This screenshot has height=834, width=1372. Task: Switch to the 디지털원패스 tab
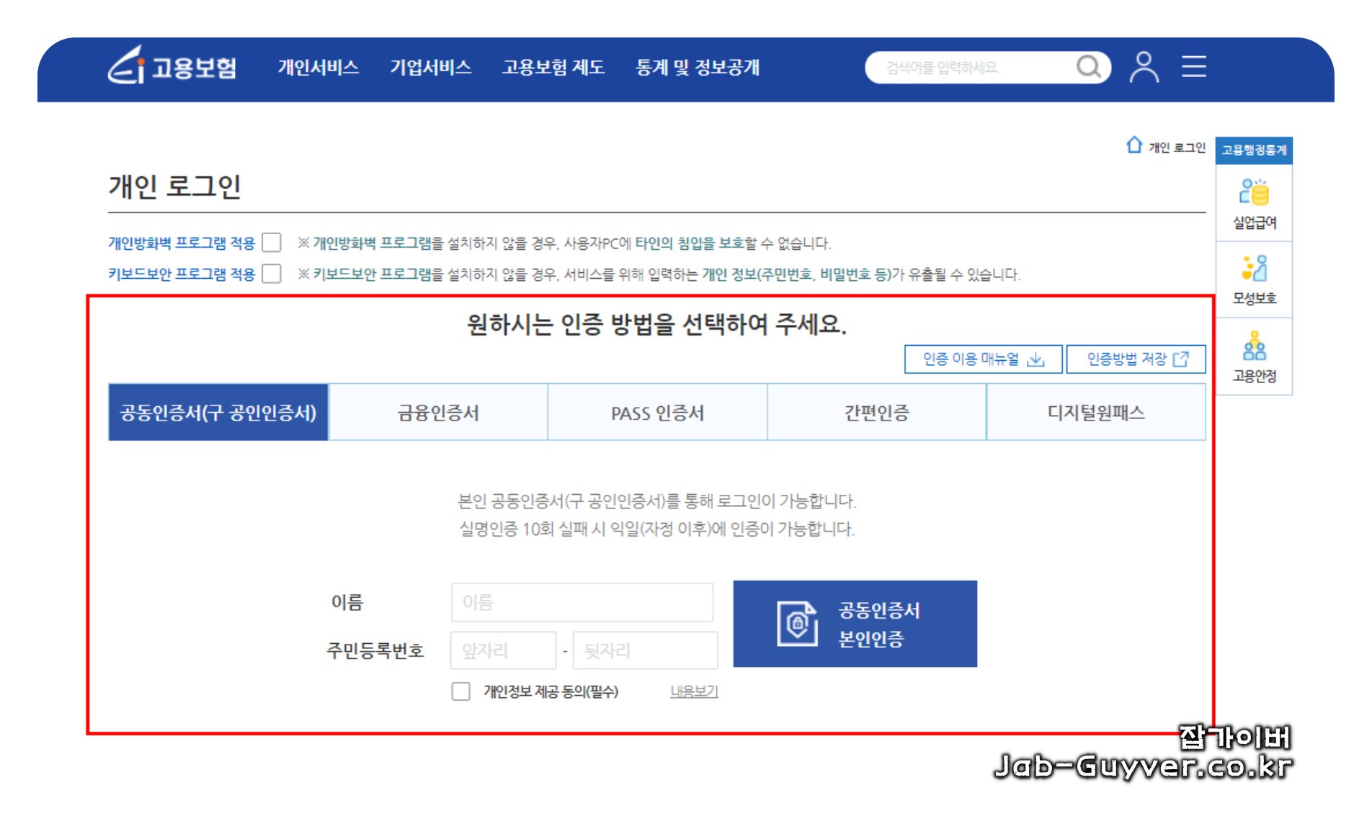1096,412
